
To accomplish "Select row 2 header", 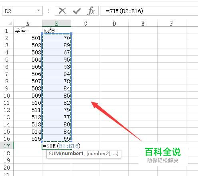I will (7, 38).
